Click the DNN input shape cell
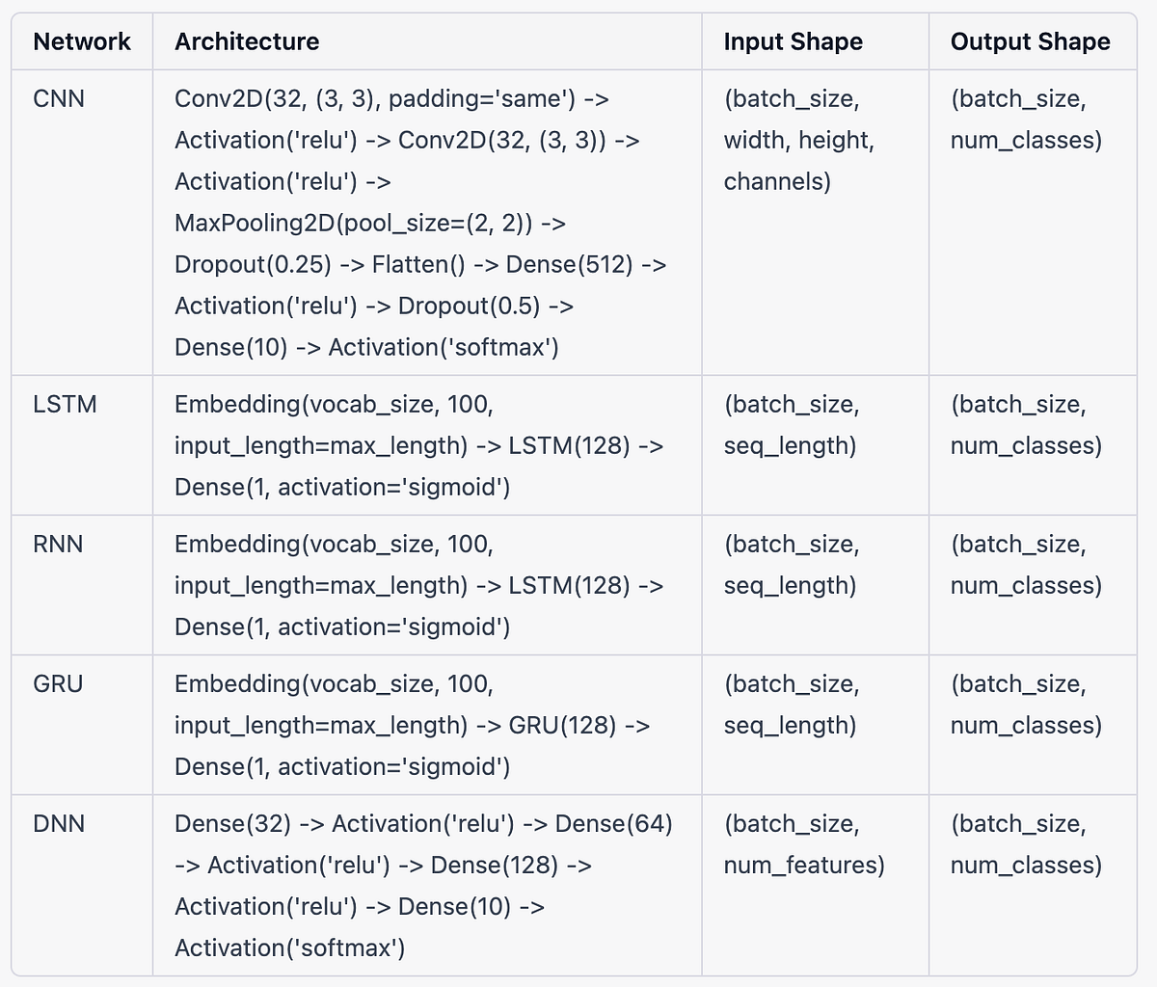 pyautogui.click(x=804, y=844)
